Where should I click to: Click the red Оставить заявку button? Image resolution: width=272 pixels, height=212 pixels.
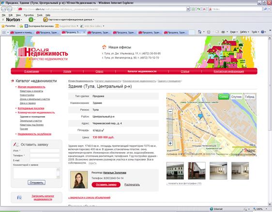coord(106,184)
